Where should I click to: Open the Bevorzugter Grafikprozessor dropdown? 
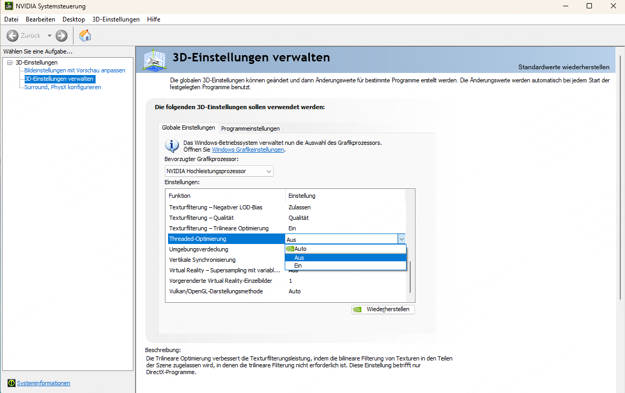click(x=219, y=171)
